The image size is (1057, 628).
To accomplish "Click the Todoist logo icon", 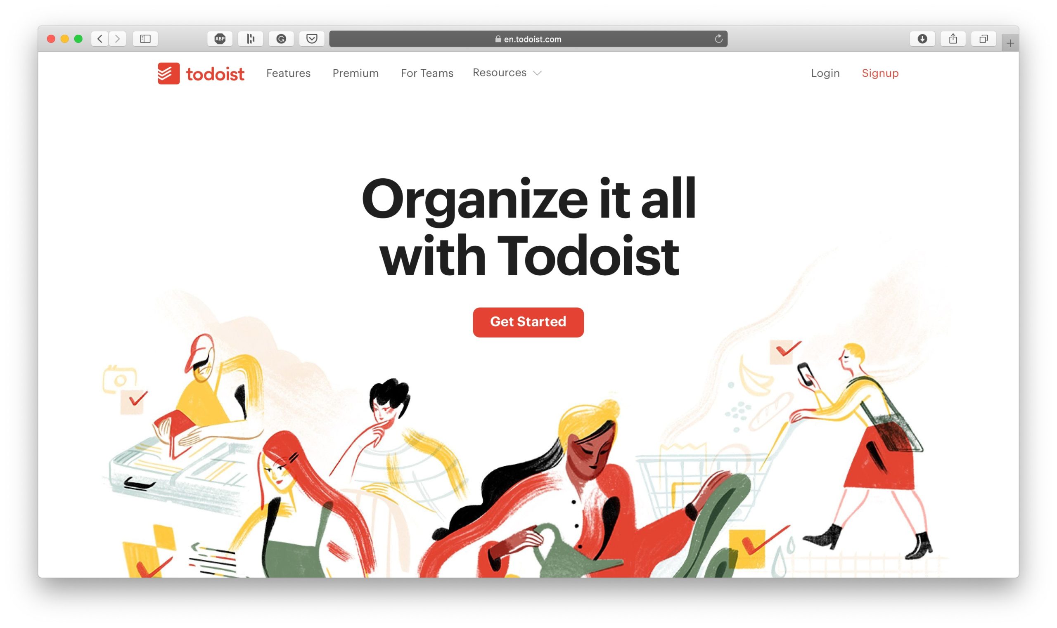I will coord(167,73).
